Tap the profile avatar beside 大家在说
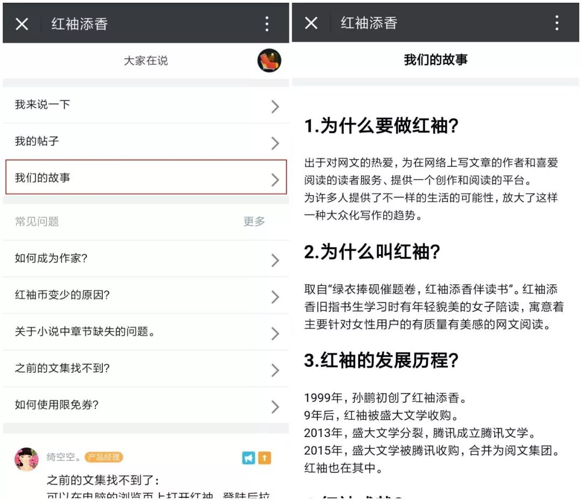The width and height of the screenshot is (582, 501). point(269,60)
